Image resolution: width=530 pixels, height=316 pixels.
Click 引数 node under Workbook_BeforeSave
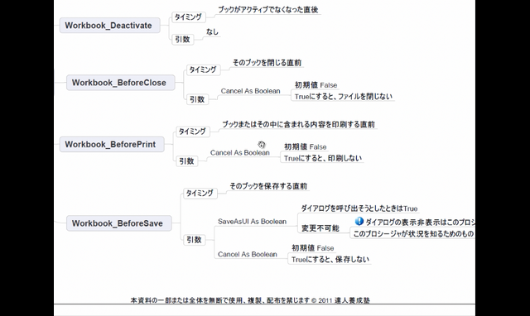click(195, 240)
